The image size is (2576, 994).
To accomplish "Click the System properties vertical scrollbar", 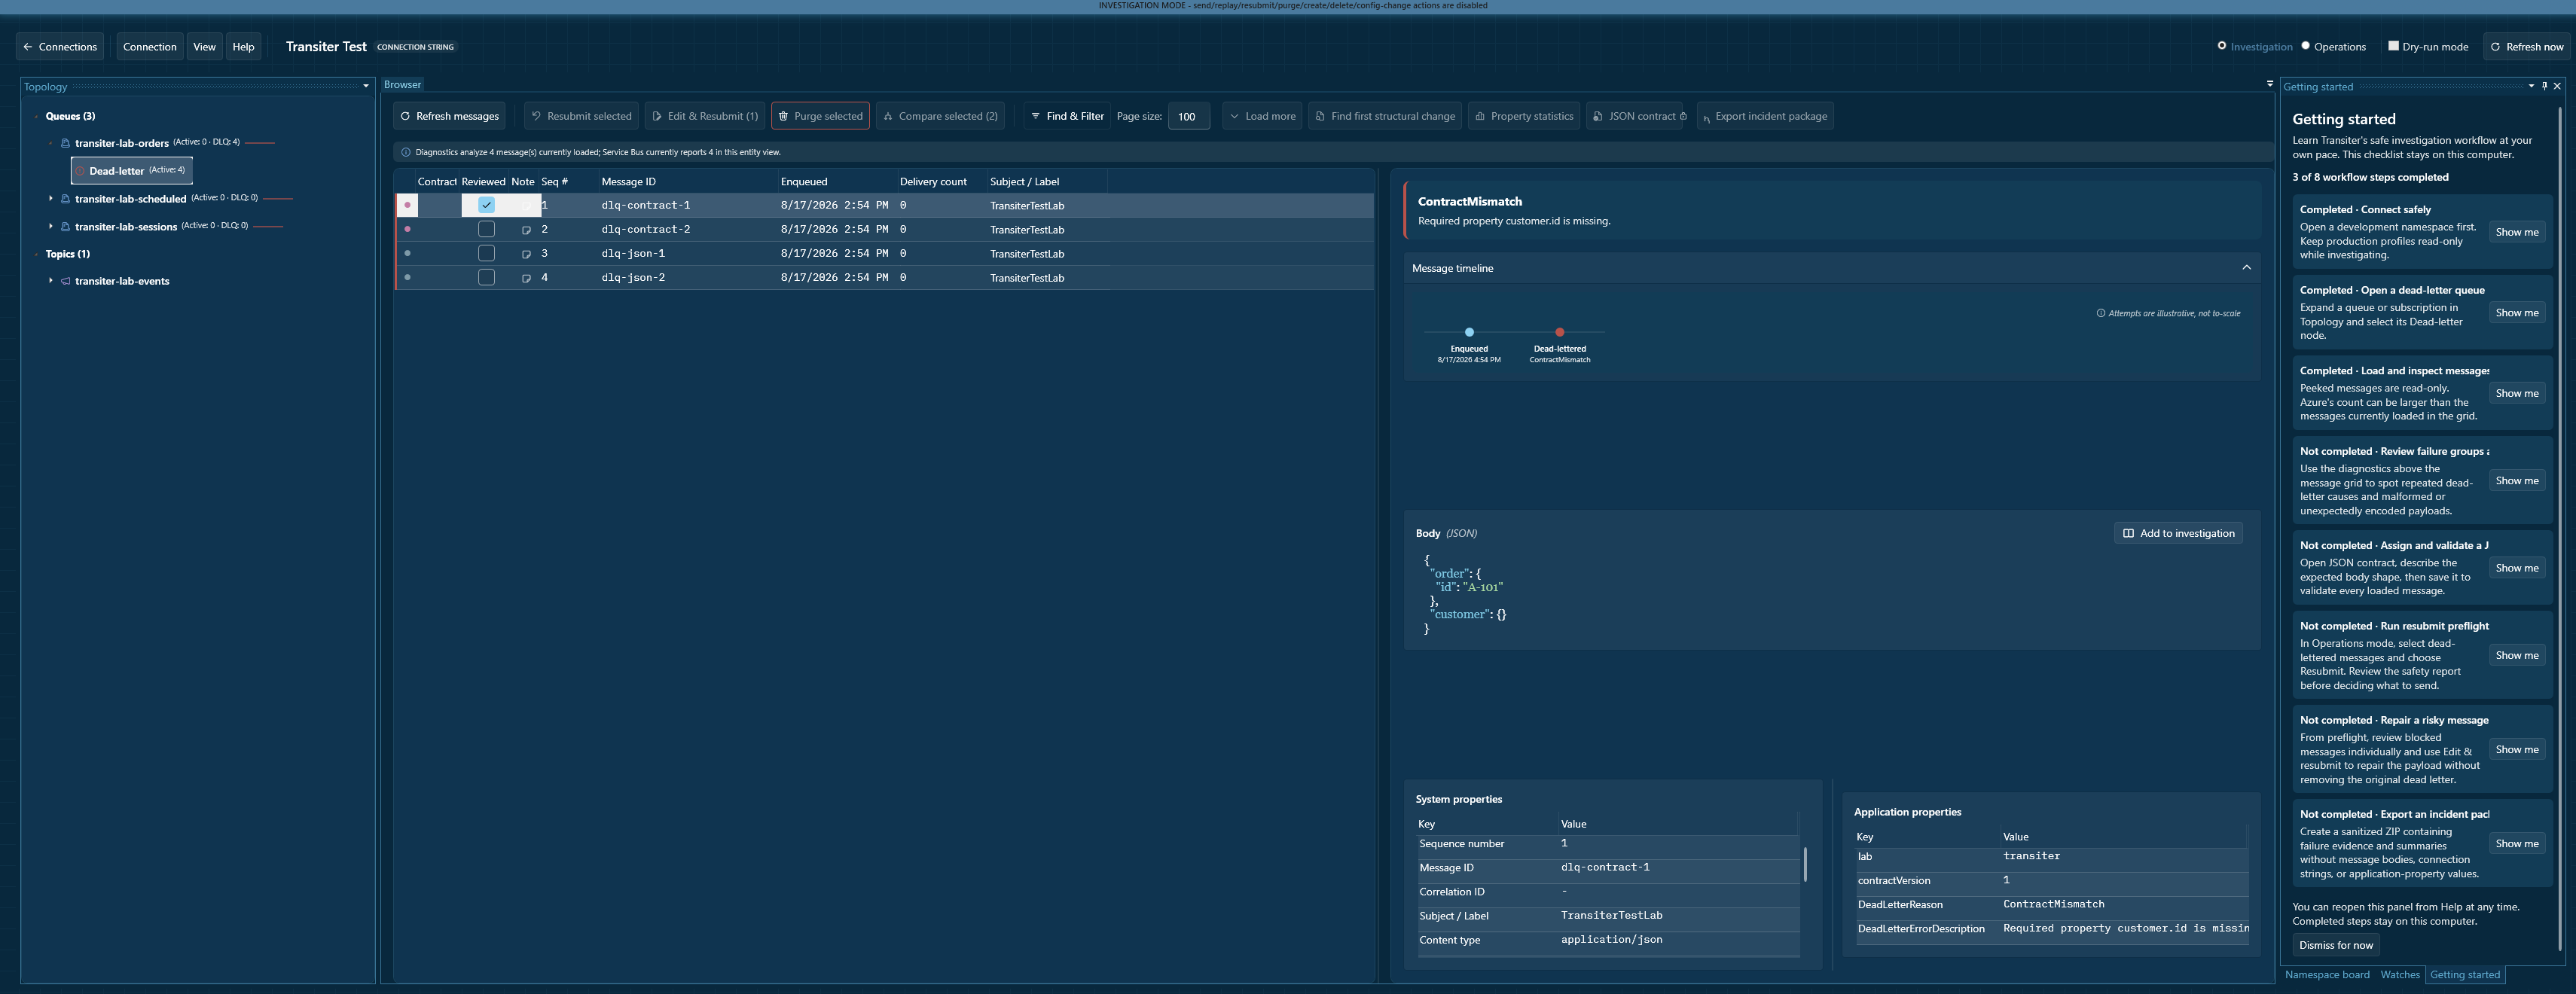I will tap(1804, 864).
